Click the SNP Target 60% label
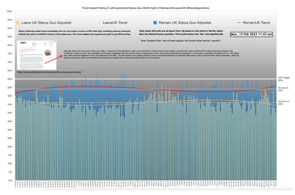295x195 pixels. click(284, 79)
